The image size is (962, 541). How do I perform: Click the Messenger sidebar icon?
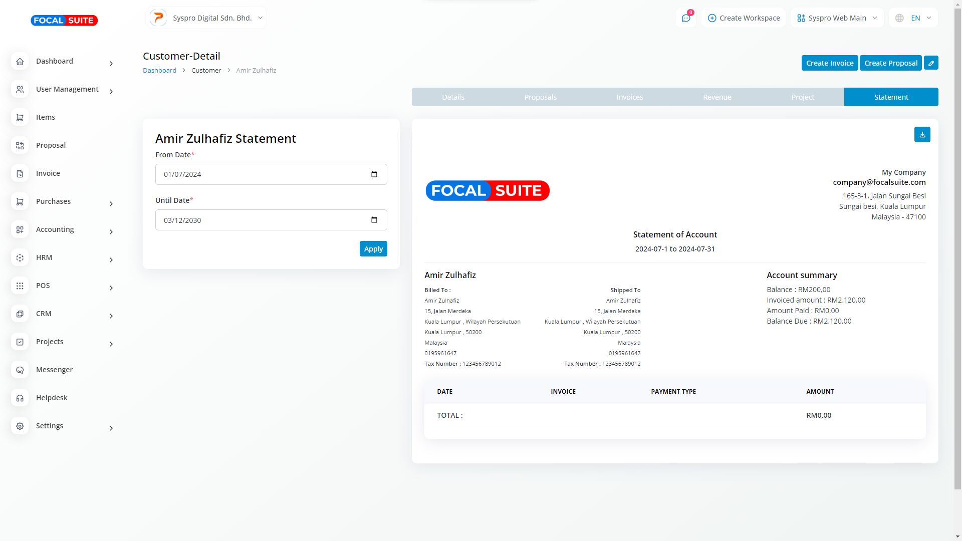pos(20,370)
